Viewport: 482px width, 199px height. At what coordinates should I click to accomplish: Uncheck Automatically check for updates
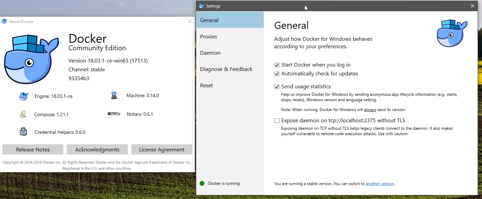[x=277, y=74]
